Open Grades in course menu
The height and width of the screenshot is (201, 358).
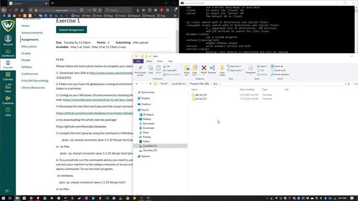pyautogui.click(x=26, y=53)
